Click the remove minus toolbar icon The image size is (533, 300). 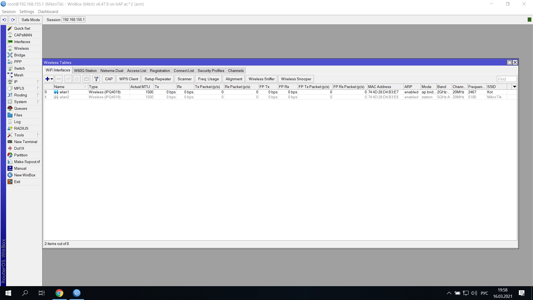59,79
